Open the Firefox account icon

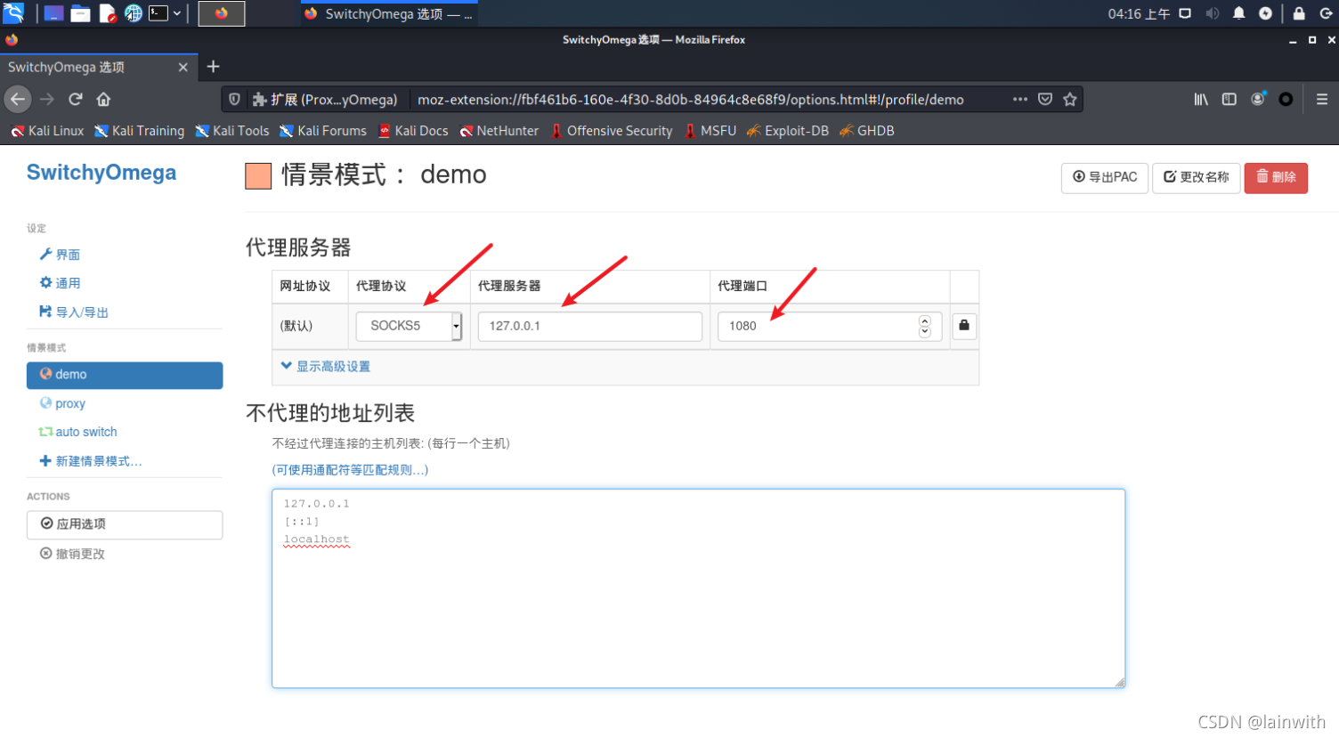pos(1258,99)
